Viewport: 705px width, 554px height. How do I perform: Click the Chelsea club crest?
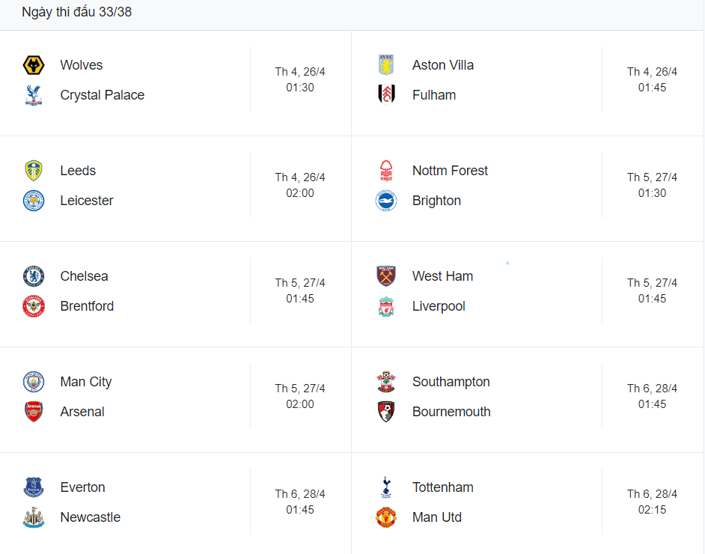tap(34, 276)
